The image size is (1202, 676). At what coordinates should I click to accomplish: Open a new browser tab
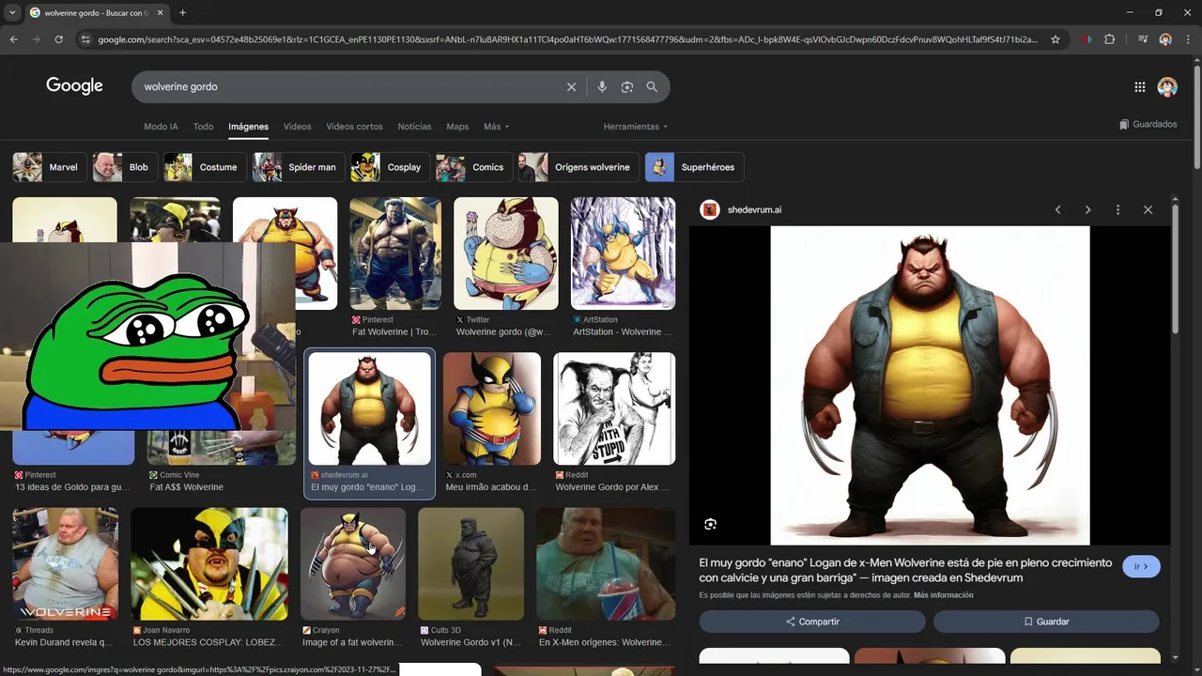click(182, 13)
